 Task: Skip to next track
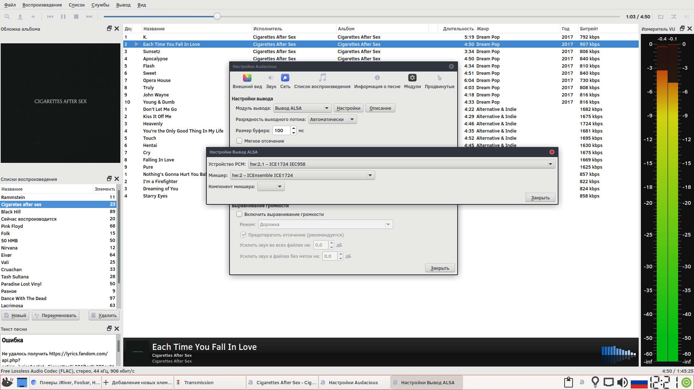[89, 17]
